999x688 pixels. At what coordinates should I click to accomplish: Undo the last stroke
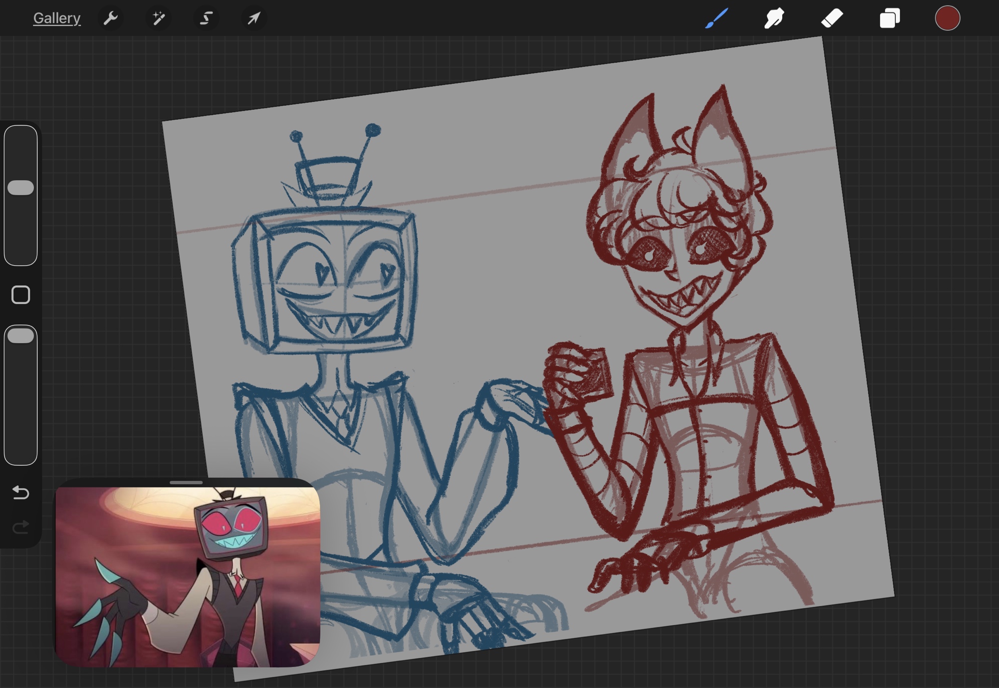pyautogui.click(x=21, y=493)
